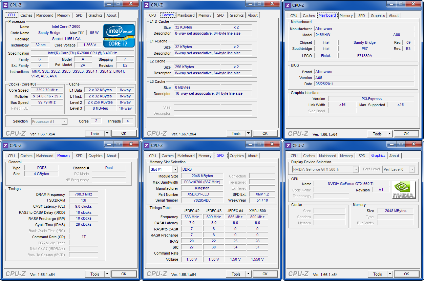424x281 pixels.
Task: Click the LPCIO value F71889A
Action: pyautogui.click(x=364, y=55)
